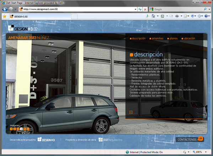Click the red Stop loading icon

click(x=145, y=9)
